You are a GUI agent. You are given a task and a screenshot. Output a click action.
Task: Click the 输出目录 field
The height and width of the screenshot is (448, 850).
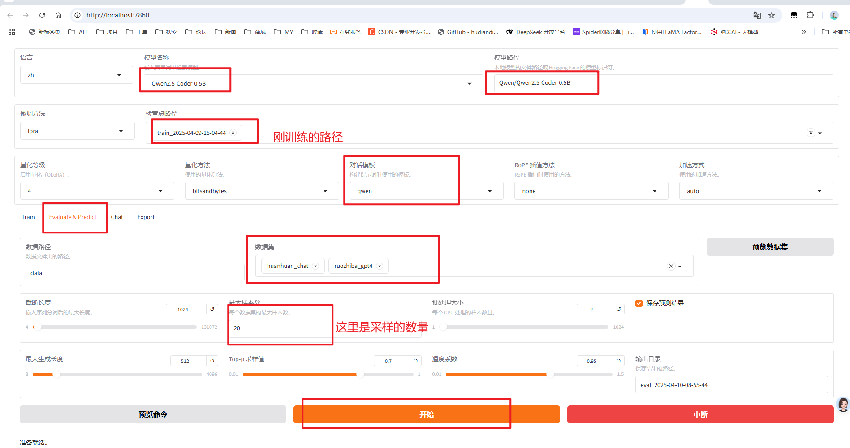[x=731, y=385]
